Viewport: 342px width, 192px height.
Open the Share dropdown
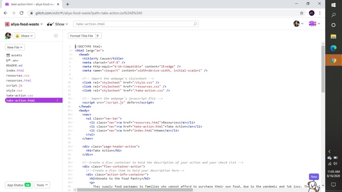(x=24, y=36)
